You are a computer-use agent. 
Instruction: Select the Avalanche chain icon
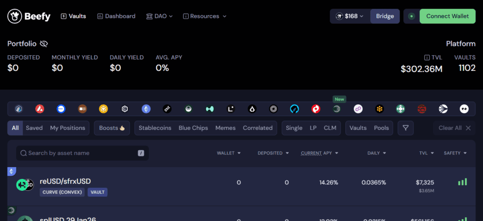(40, 109)
